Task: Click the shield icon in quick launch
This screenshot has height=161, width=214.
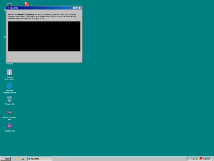Action: pyautogui.click(x=15, y=159)
